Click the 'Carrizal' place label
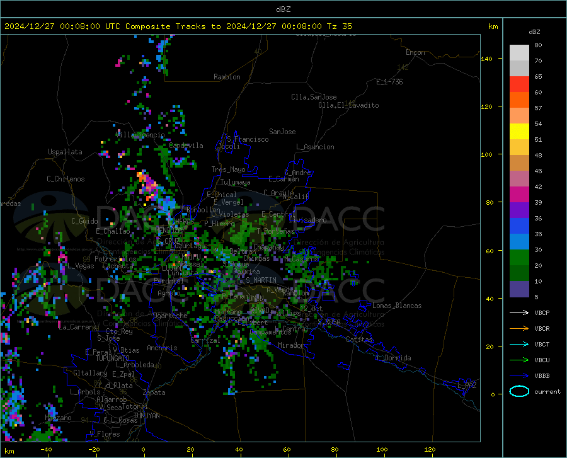This screenshot has height=458, width=567. click(x=205, y=341)
